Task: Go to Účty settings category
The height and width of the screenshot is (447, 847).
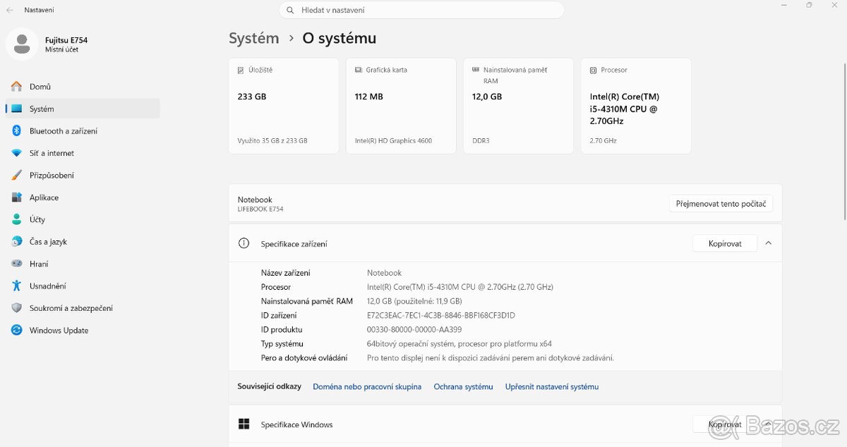Action: (37, 220)
